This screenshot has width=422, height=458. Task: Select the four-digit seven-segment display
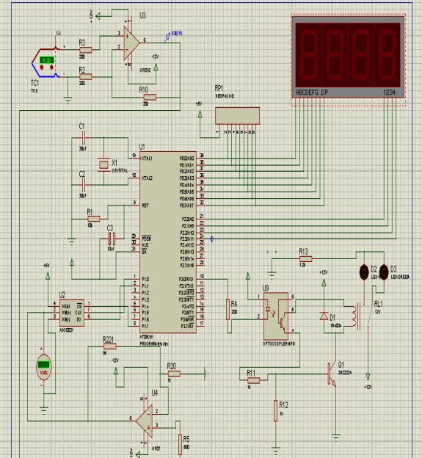[x=348, y=57]
